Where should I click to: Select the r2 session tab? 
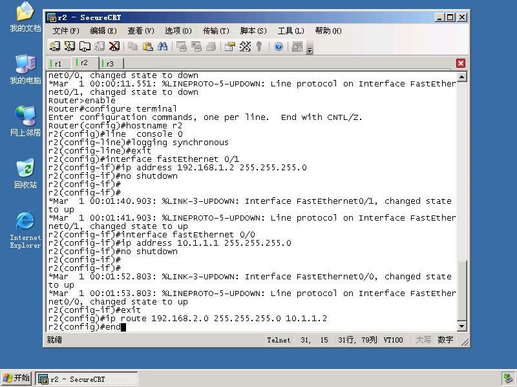(84, 63)
